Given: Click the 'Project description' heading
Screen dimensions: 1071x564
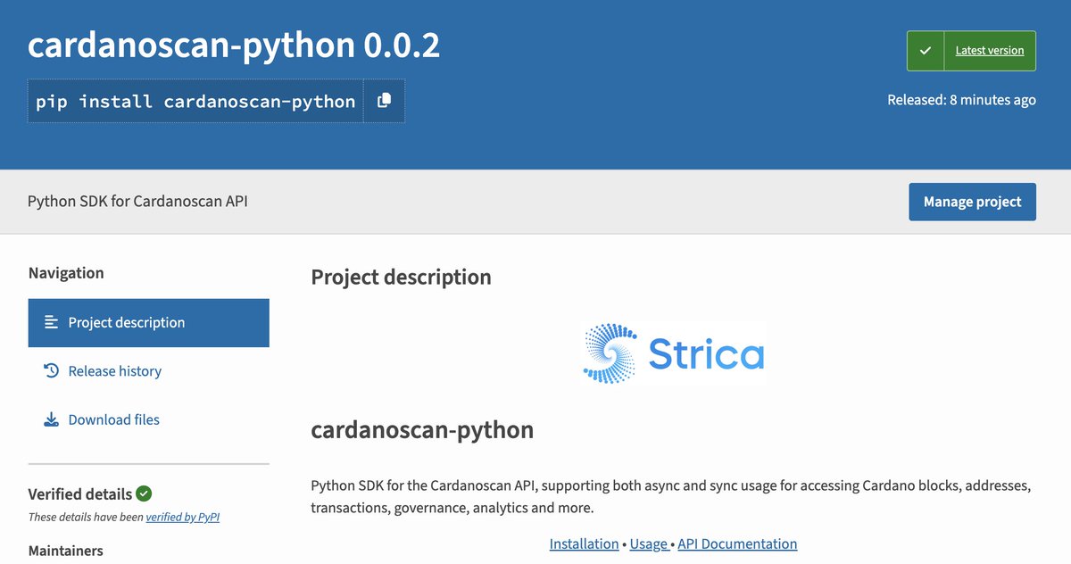Looking at the screenshot, I should coord(401,278).
